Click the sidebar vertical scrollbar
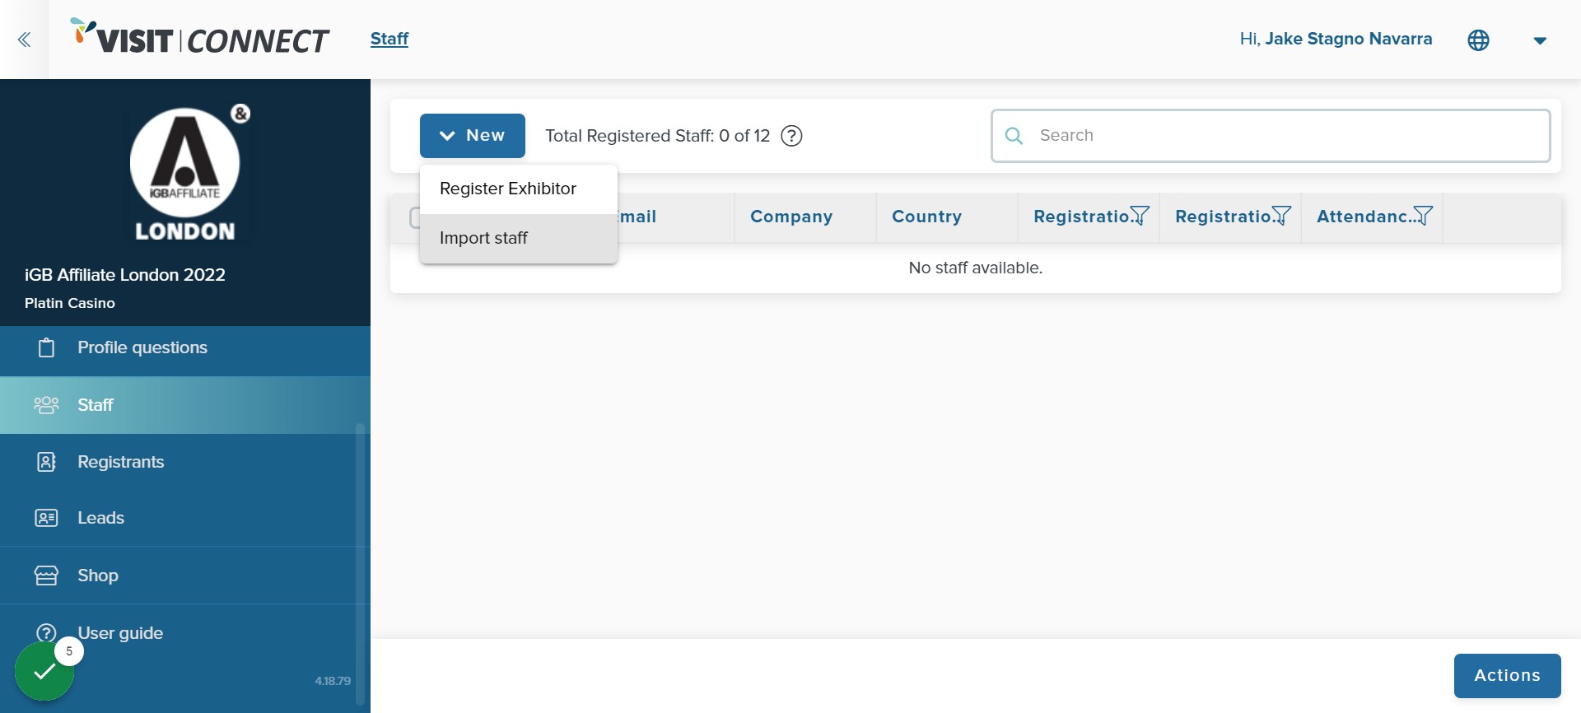This screenshot has height=713, width=1581. (x=360, y=564)
